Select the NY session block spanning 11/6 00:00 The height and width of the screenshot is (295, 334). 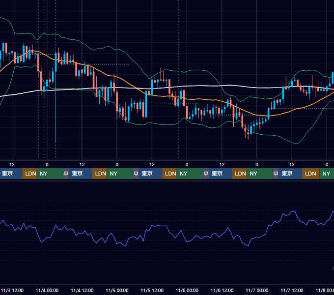click(x=190, y=174)
